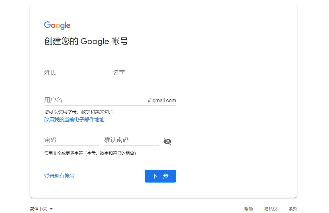The height and width of the screenshot is (213, 329).
Task: Click the 密码 password field
Action: (x=71, y=140)
